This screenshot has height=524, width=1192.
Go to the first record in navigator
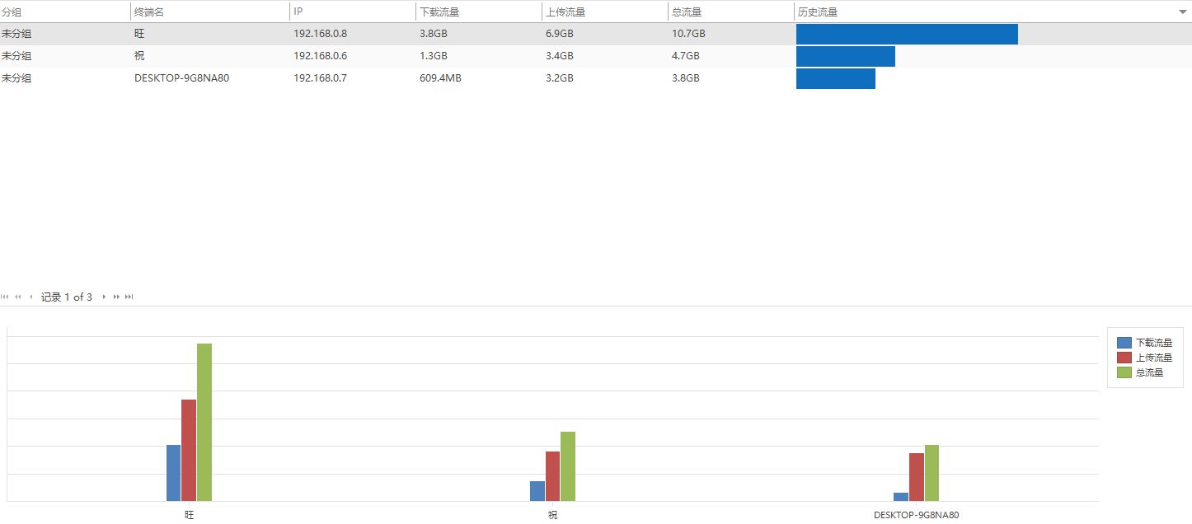pyautogui.click(x=5, y=297)
